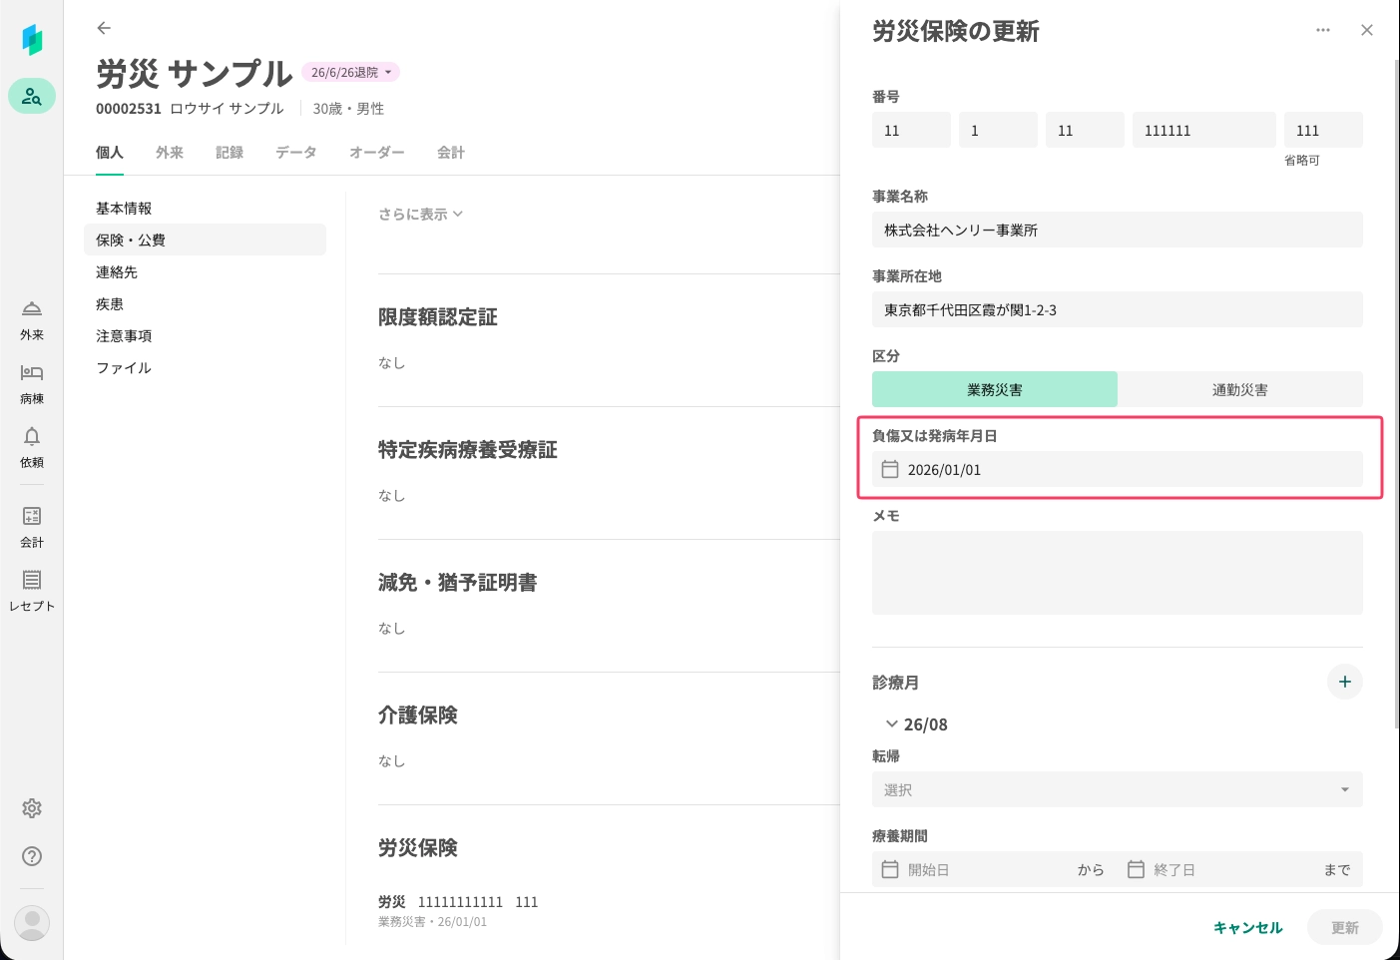Click optional 番号 field with value 111
Viewport: 1400px width, 960px height.
click(x=1323, y=130)
